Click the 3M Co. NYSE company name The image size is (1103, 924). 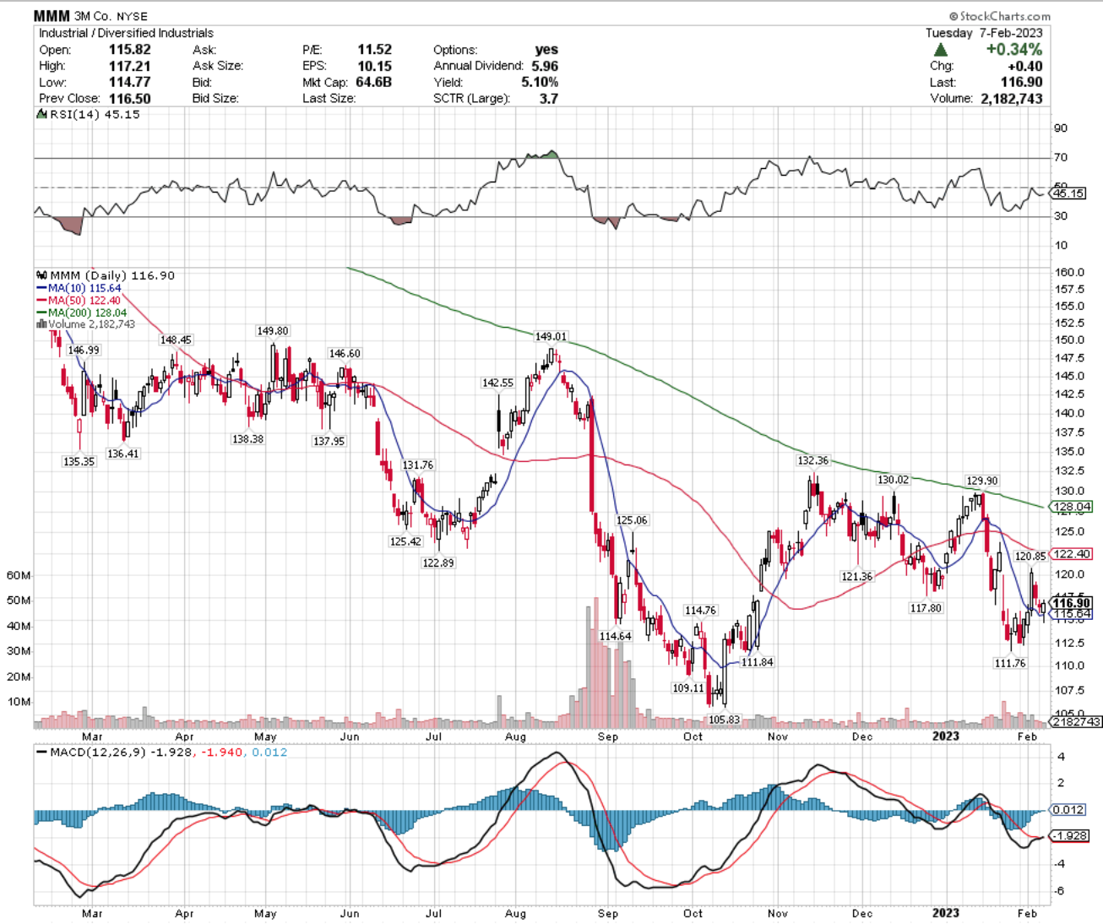111,16
